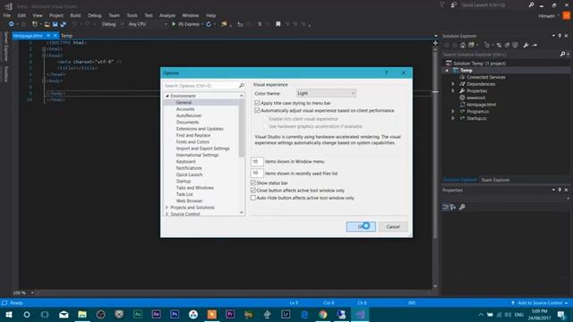Open the Debug configuration dropdown
573x322 pixels.
(x=112, y=24)
